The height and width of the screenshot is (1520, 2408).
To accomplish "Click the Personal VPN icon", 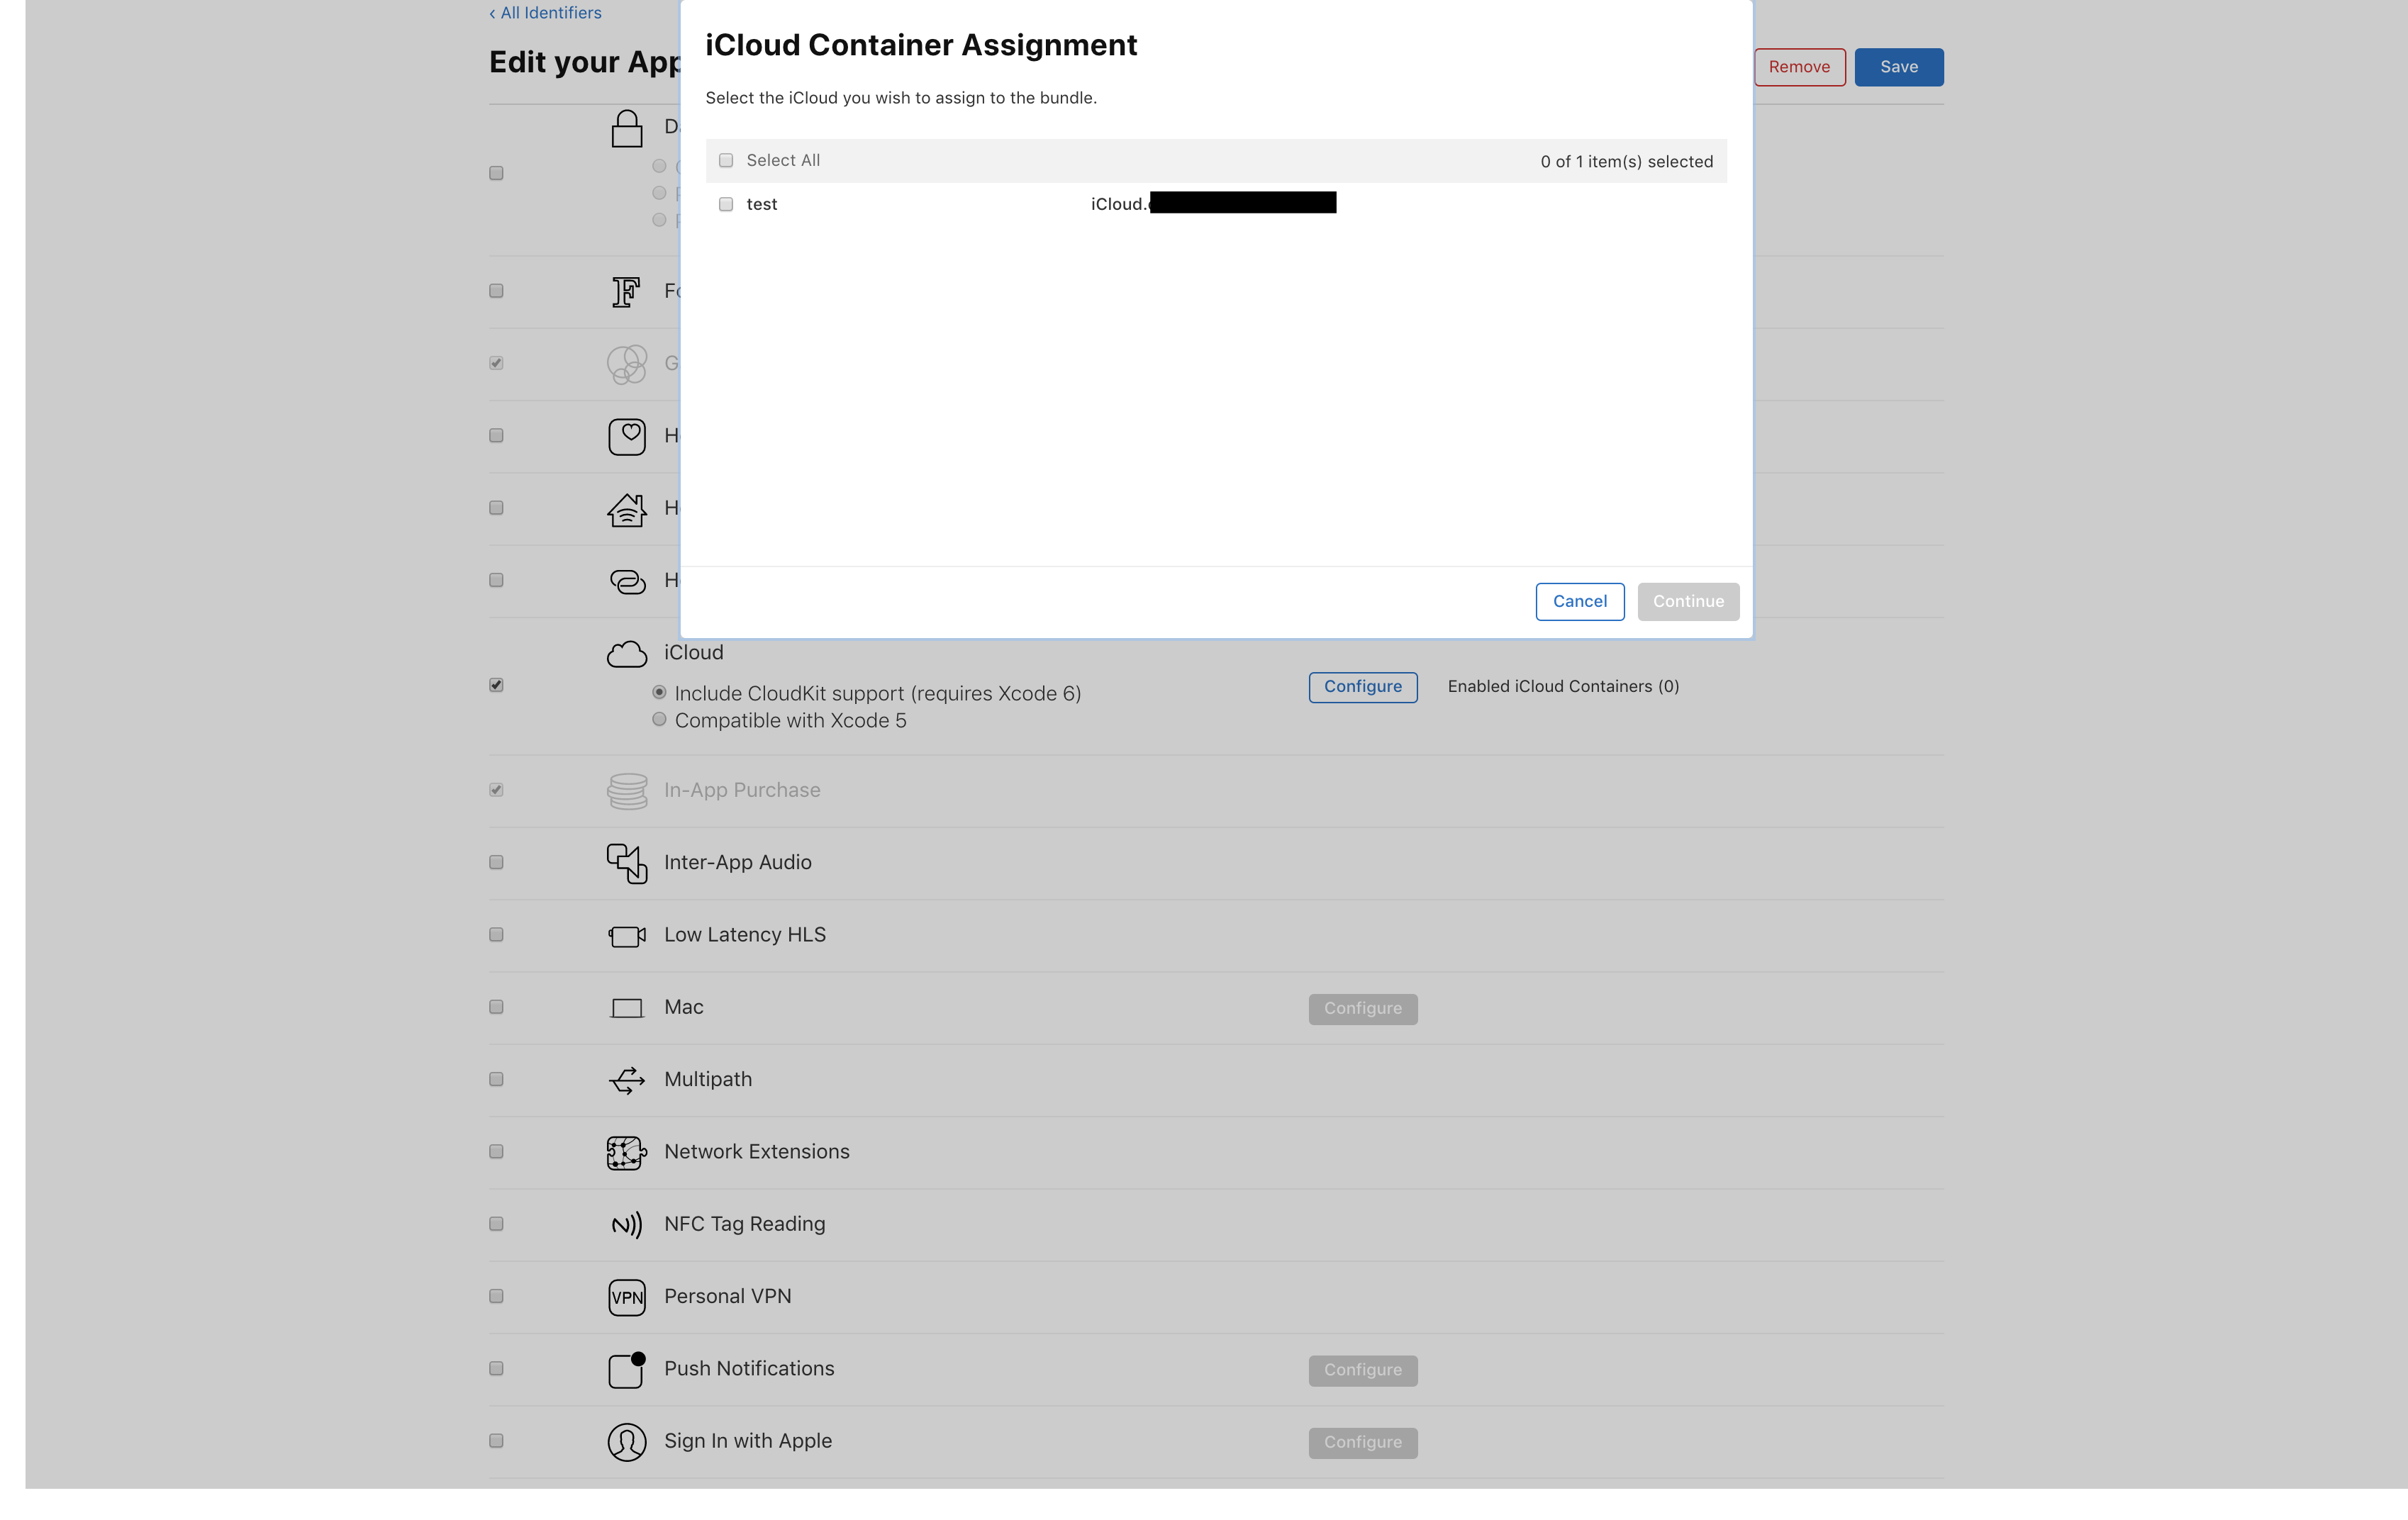I will click(x=627, y=1298).
